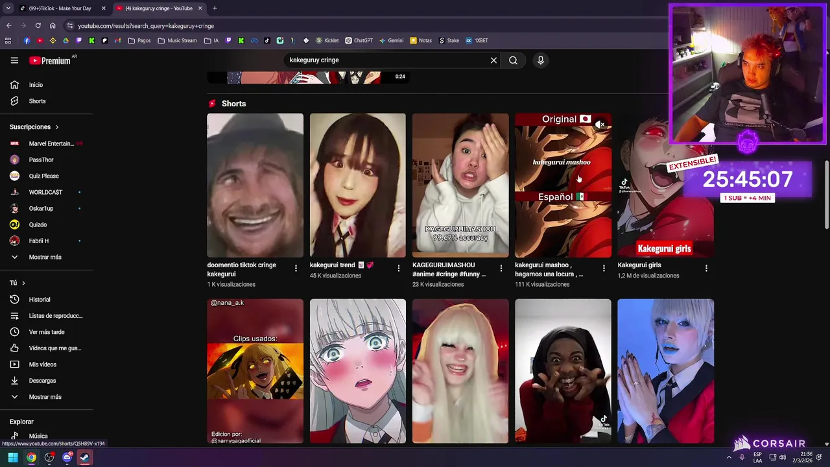Play the 'kakegurui trend' short thumbnail
The height and width of the screenshot is (467, 830).
click(x=357, y=186)
